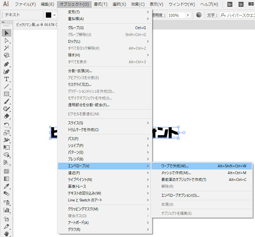Select the Eraser tool
The height and width of the screenshot is (237, 255).
pyautogui.click(x=7, y=116)
